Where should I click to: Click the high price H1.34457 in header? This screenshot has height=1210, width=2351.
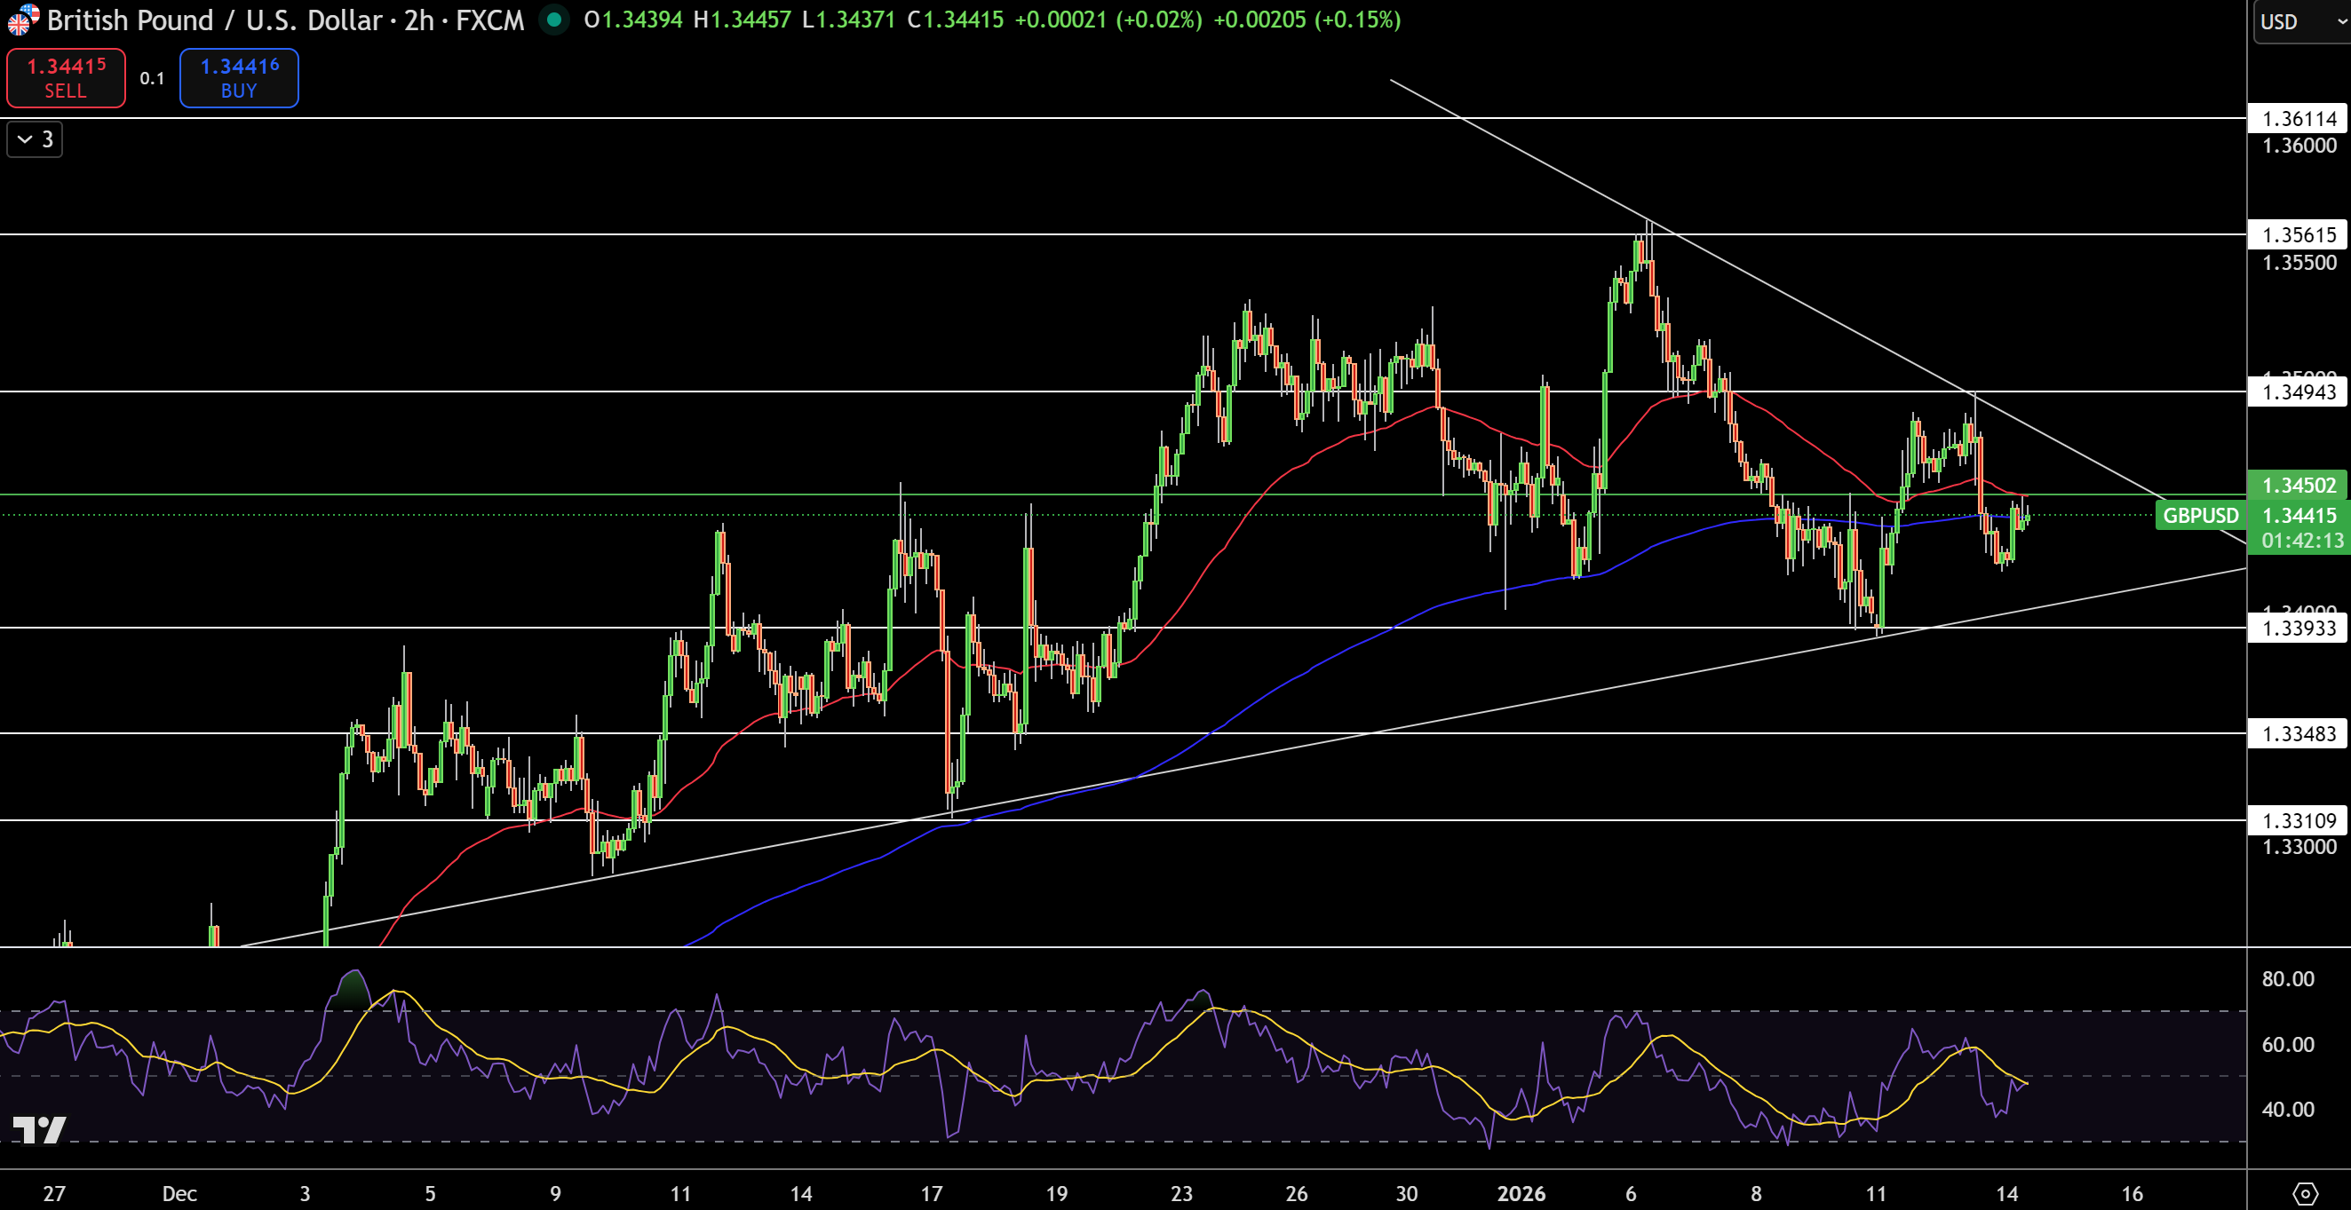742,20
